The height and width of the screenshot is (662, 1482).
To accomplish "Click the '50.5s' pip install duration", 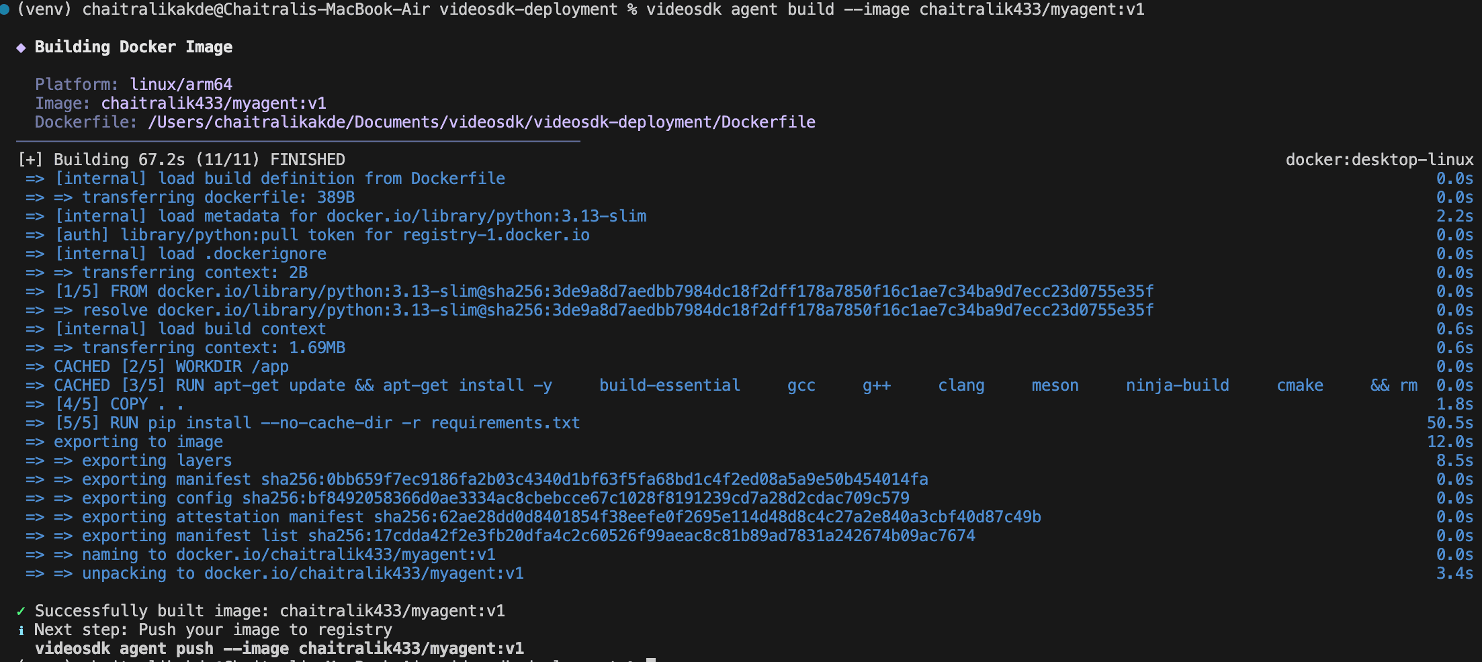I will tap(1450, 423).
